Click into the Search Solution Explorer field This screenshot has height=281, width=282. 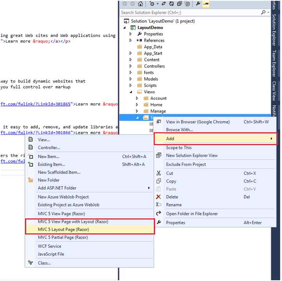click(190, 12)
